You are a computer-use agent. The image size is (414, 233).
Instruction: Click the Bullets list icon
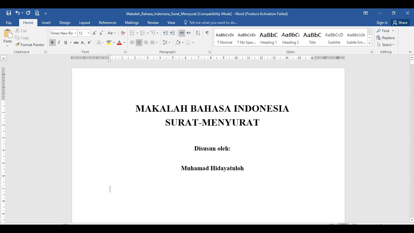(x=132, y=33)
